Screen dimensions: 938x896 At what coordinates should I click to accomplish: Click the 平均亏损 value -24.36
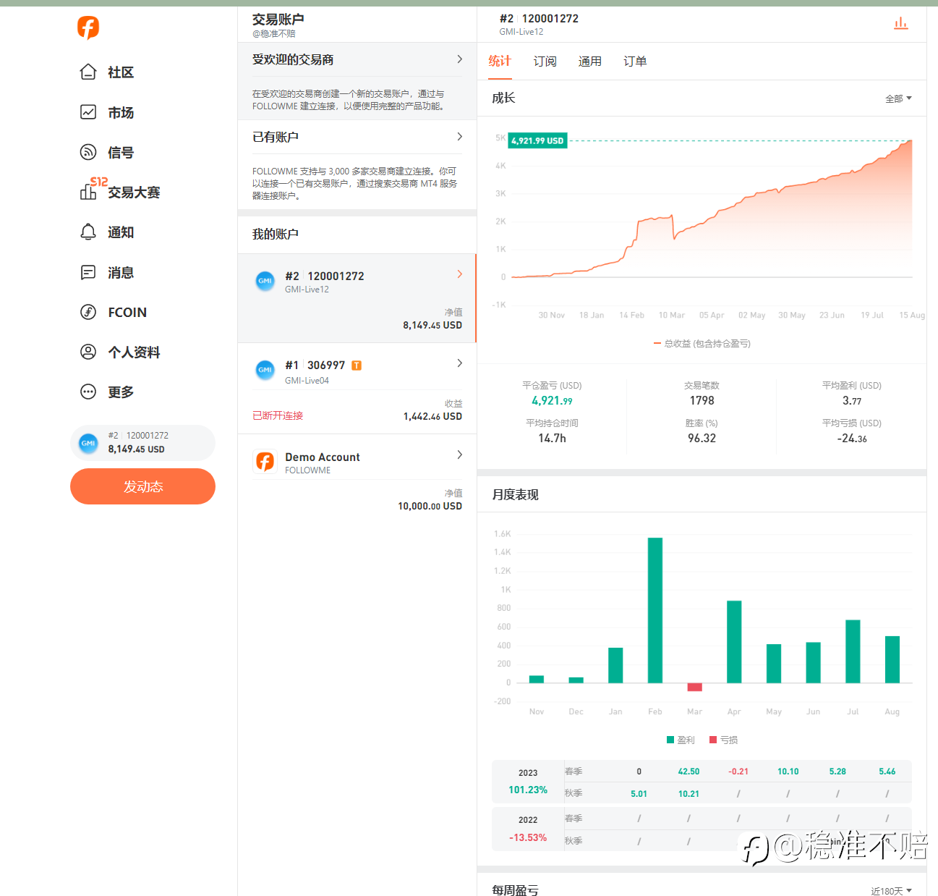(852, 439)
